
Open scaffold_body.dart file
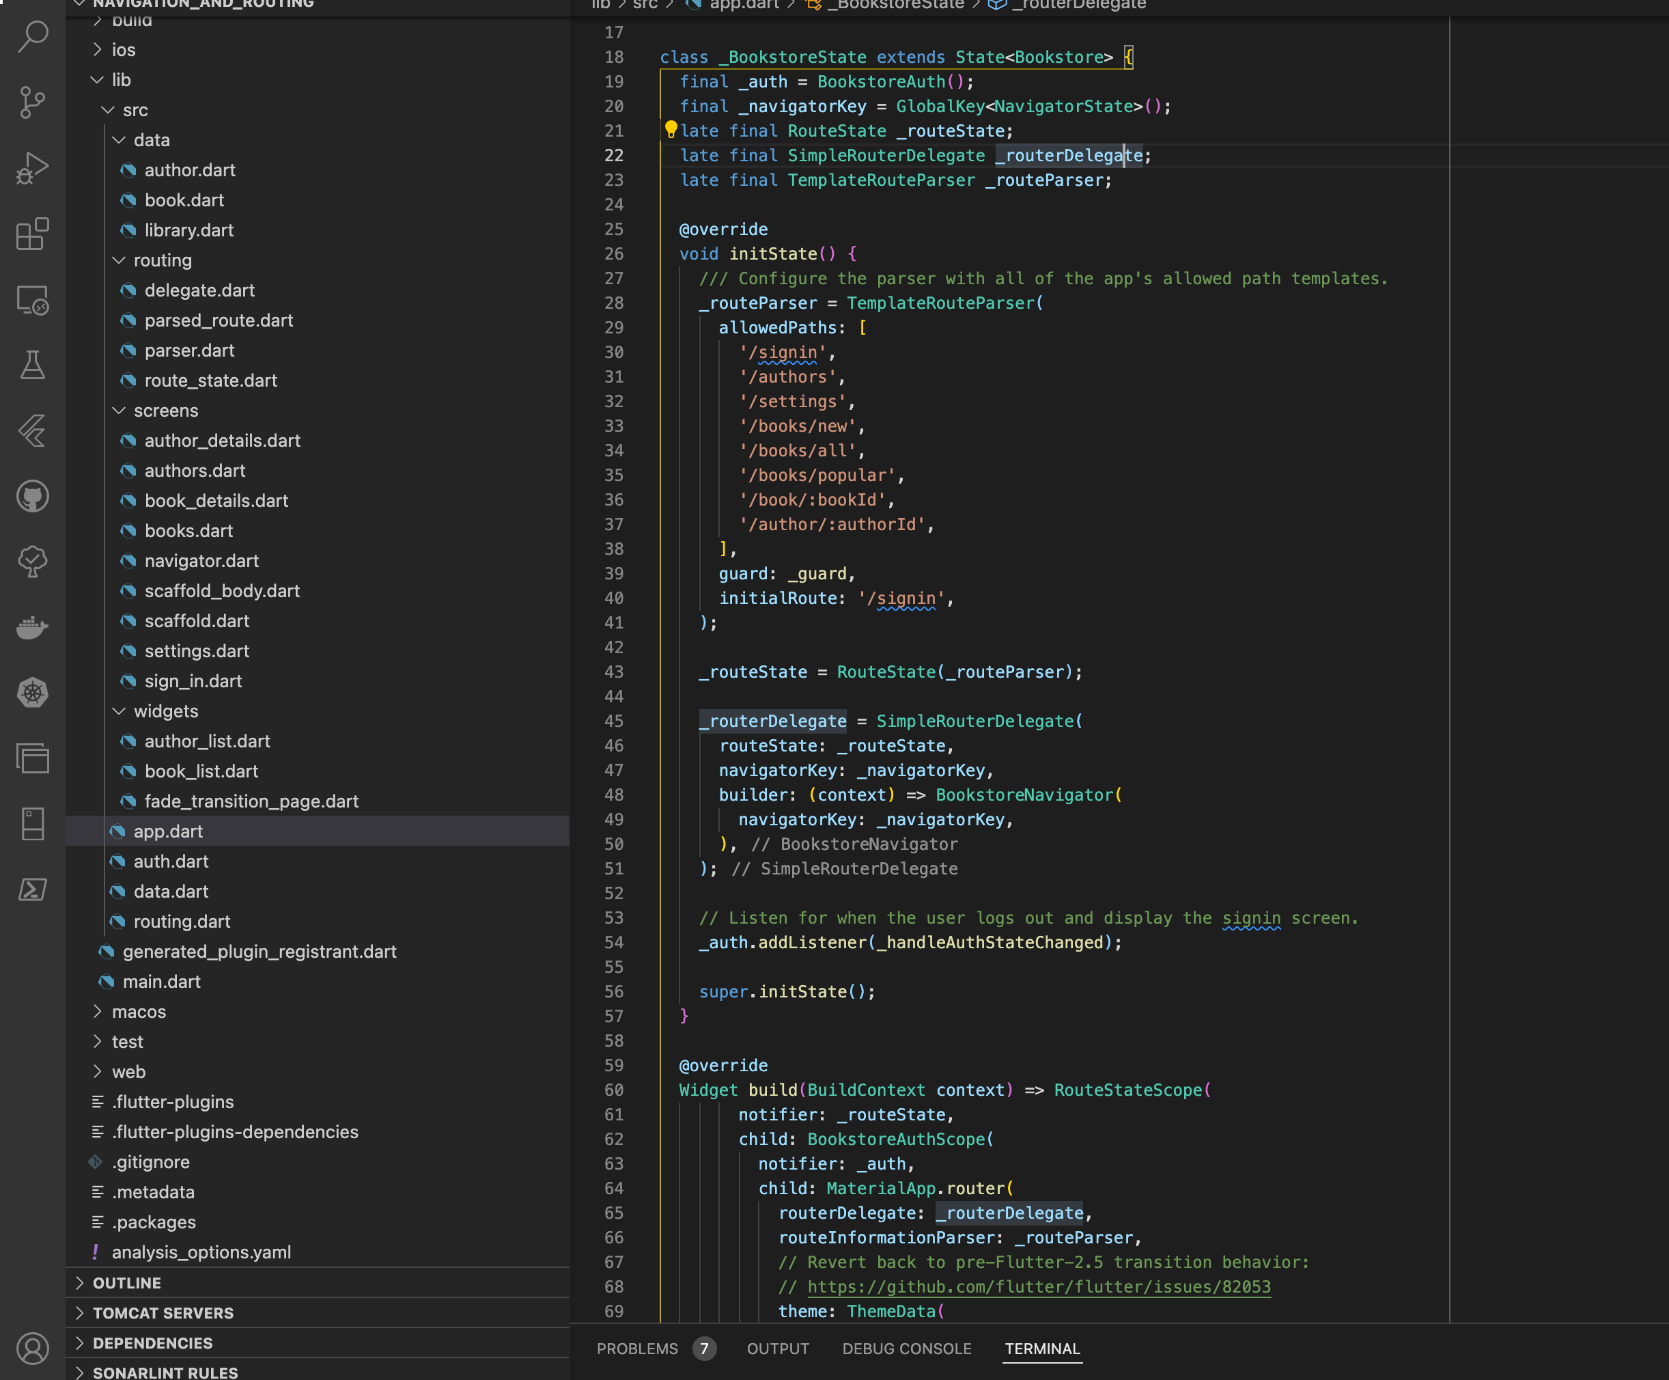point(222,591)
